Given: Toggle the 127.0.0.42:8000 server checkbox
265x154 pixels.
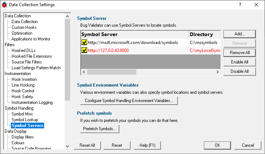Looking at the screenshot, I should [x=84, y=50].
